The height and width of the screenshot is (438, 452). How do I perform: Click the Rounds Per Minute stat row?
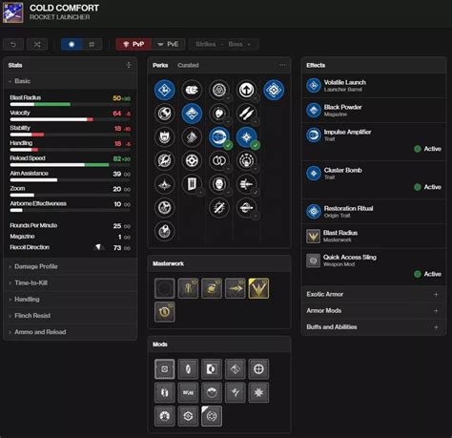coord(70,225)
